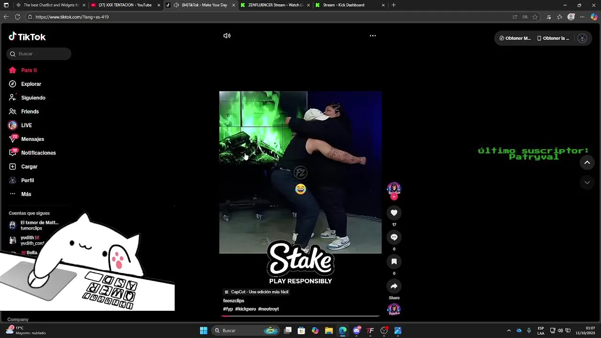Open the TikTok logo home link
Image resolution: width=601 pixels, height=338 pixels.
point(27,37)
